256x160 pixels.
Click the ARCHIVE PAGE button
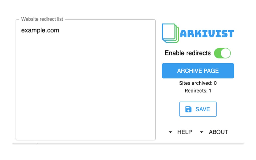click(x=198, y=71)
